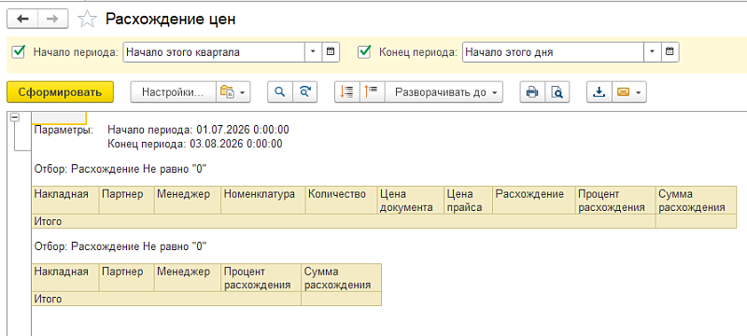Click the Количество column header
Screen dimensions: 747x336
[341, 201]
